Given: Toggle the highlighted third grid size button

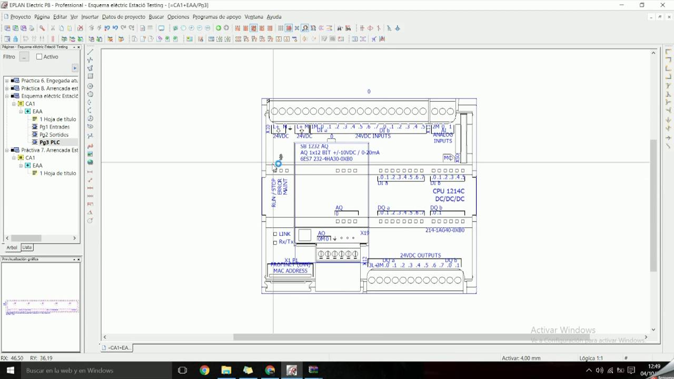Looking at the screenshot, I should [253, 28].
